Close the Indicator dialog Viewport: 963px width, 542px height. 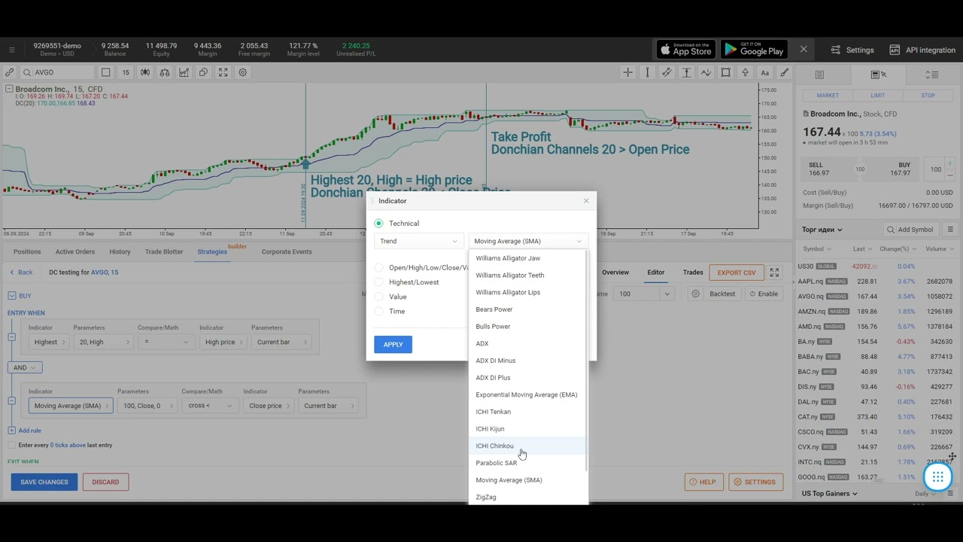[x=586, y=201]
